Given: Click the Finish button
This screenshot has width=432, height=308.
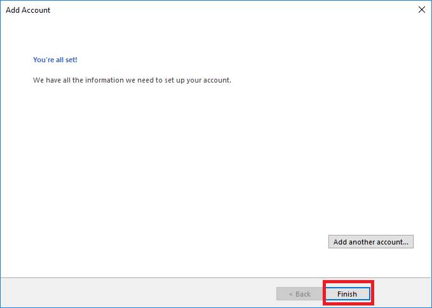Looking at the screenshot, I should pyautogui.click(x=347, y=294).
